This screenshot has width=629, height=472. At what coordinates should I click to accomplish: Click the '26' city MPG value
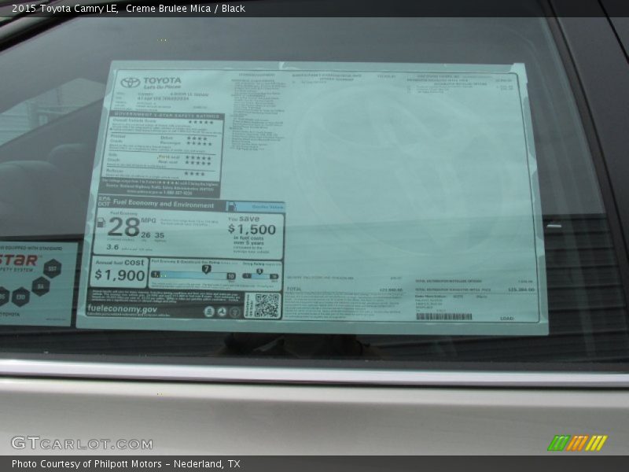pyautogui.click(x=145, y=235)
